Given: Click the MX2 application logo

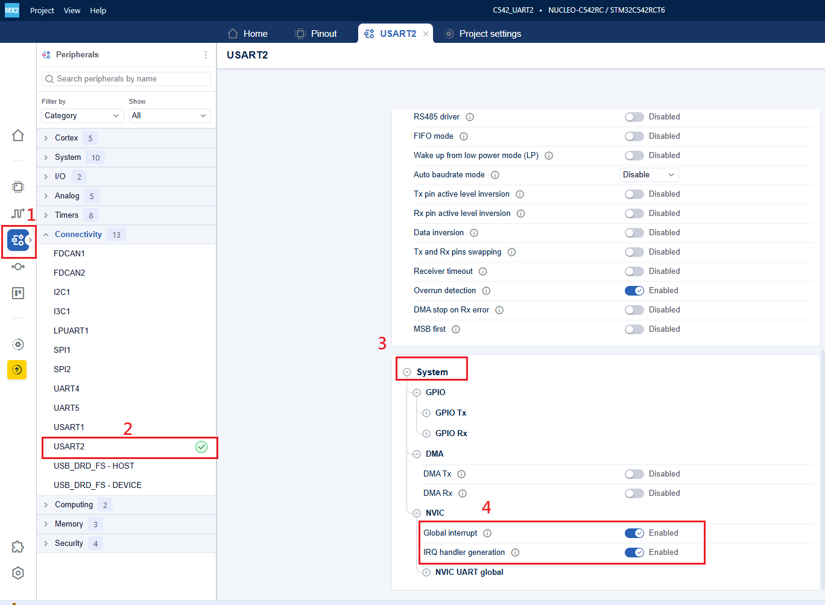Looking at the screenshot, I should (12, 10).
